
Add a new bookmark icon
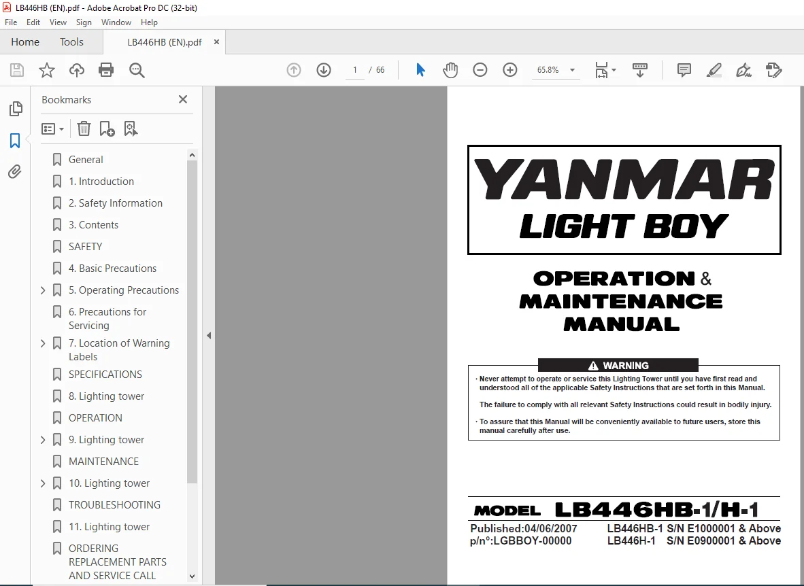pos(107,128)
